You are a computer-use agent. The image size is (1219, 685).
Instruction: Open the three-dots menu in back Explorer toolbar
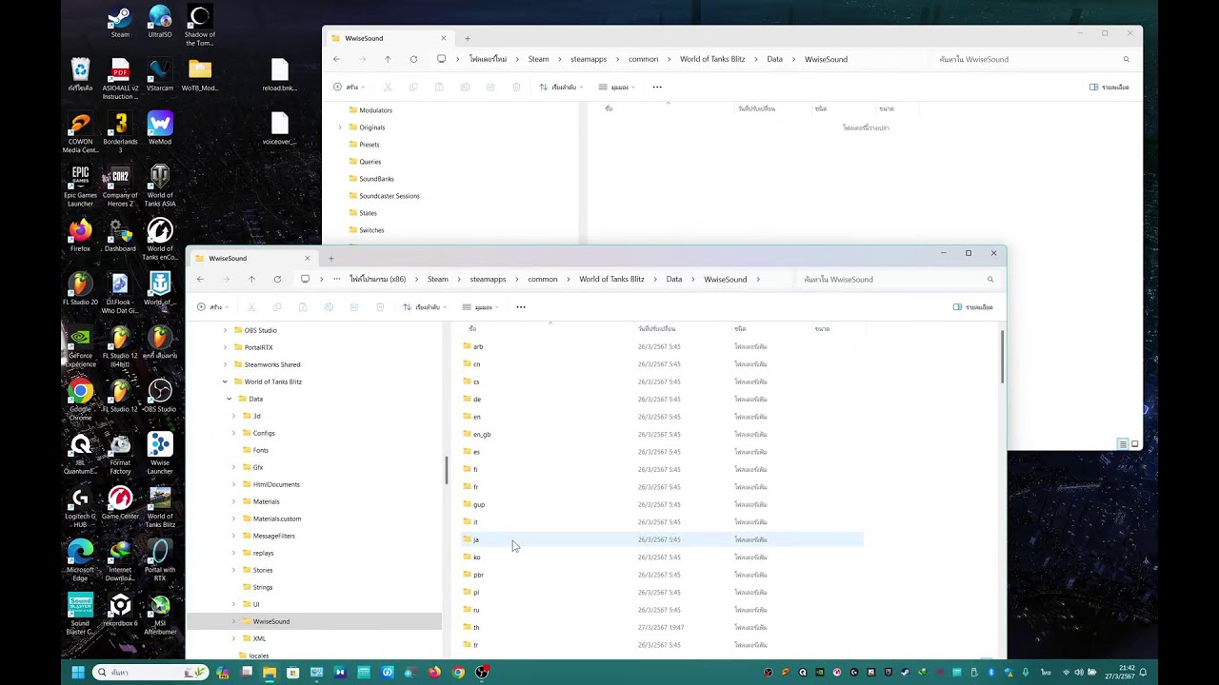tap(657, 87)
